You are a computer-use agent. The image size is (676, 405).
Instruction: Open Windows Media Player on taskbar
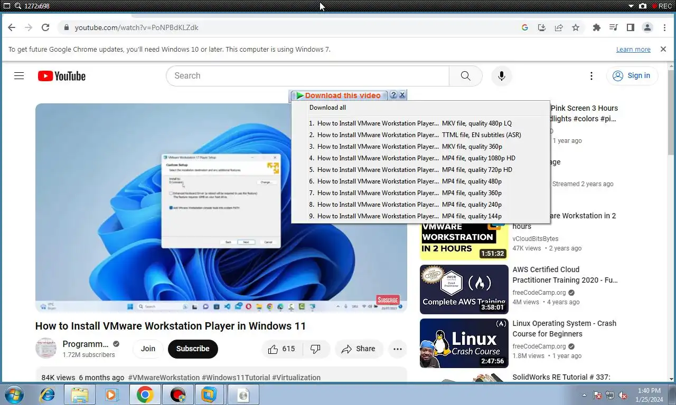(111, 394)
